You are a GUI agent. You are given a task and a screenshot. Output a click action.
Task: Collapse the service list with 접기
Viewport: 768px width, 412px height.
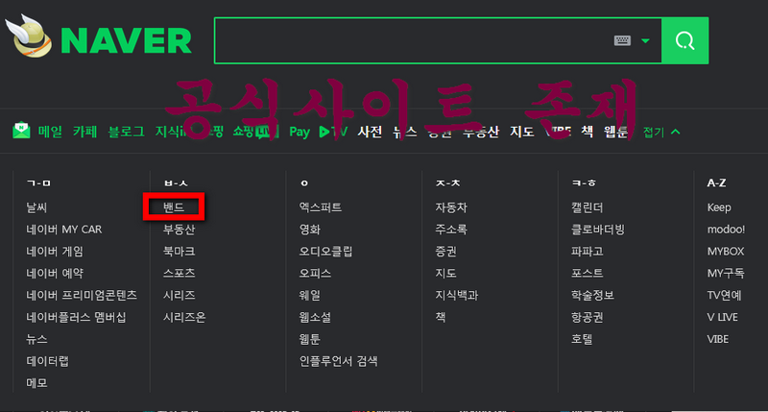[661, 132]
